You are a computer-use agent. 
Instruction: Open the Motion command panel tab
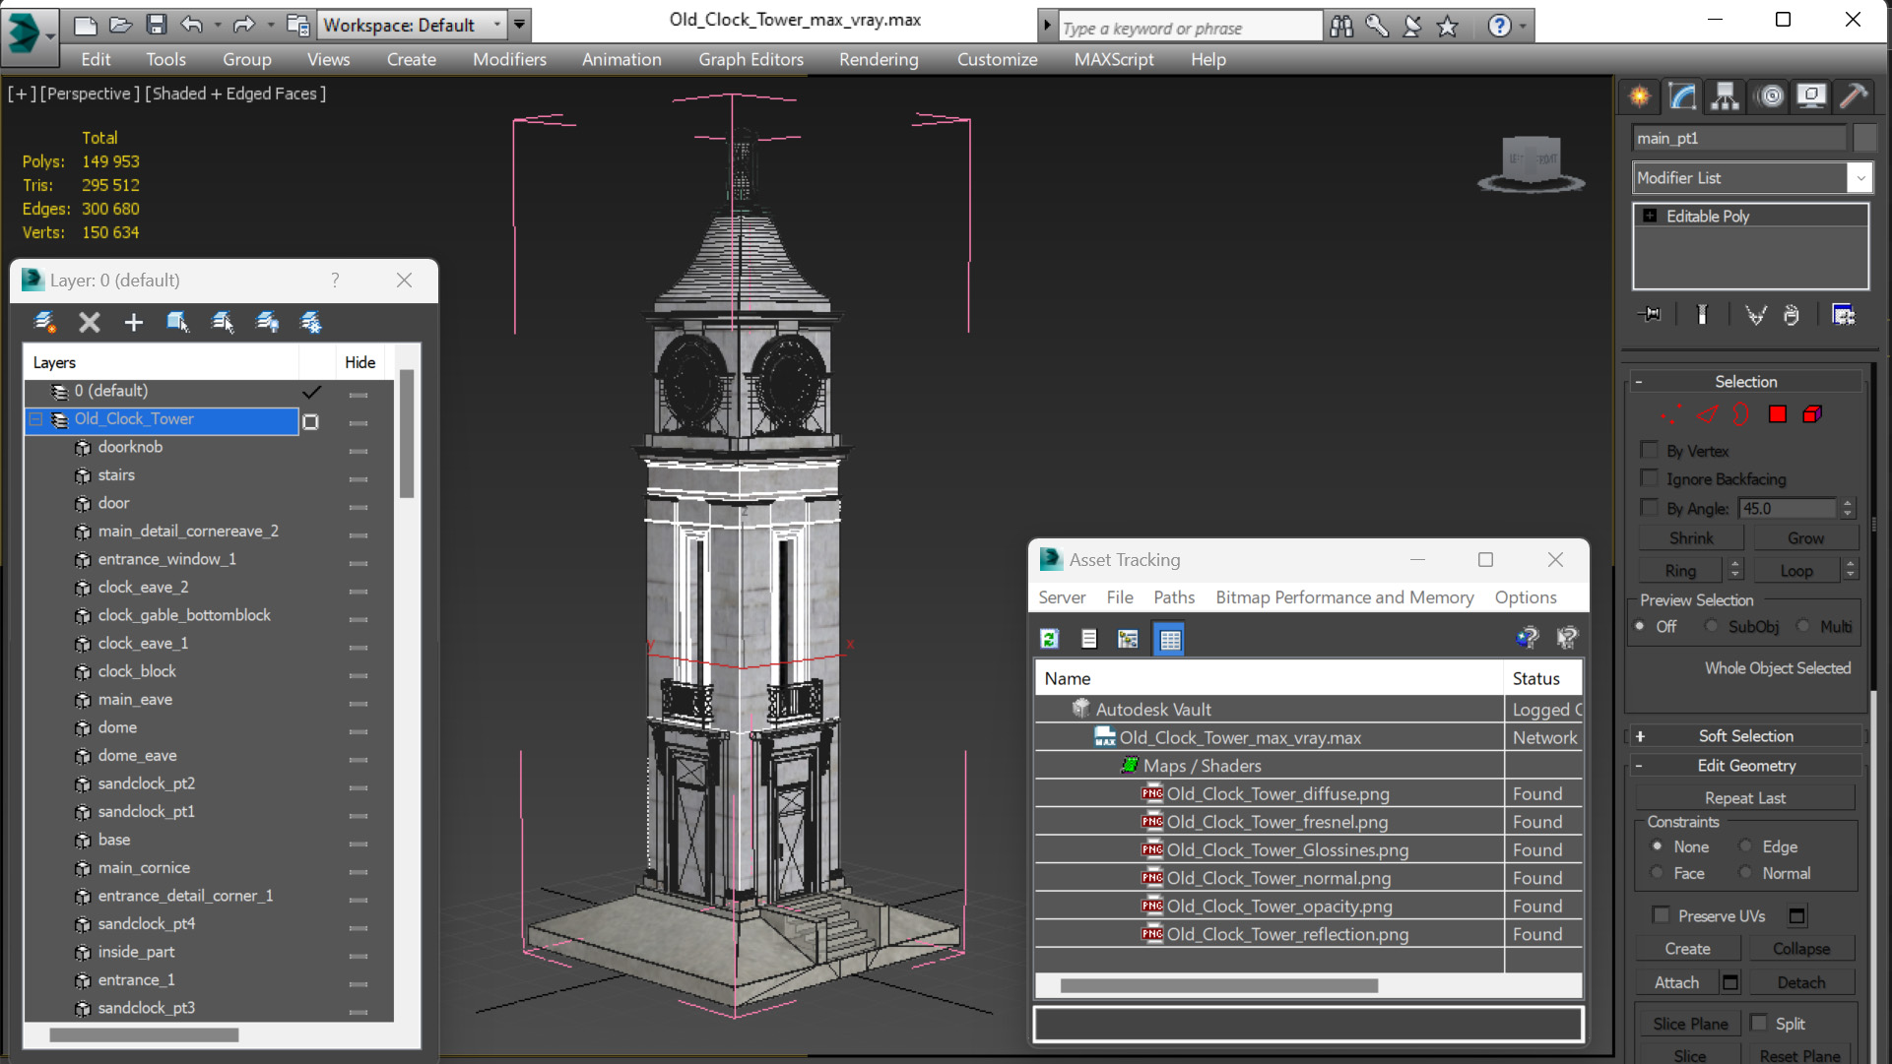(x=1770, y=96)
